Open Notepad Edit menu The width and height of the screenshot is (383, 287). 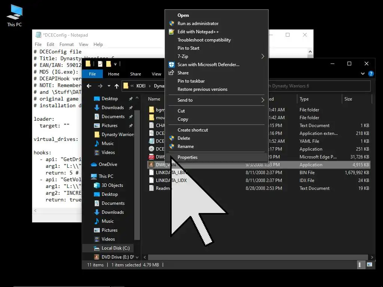click(x=50, y=44)
